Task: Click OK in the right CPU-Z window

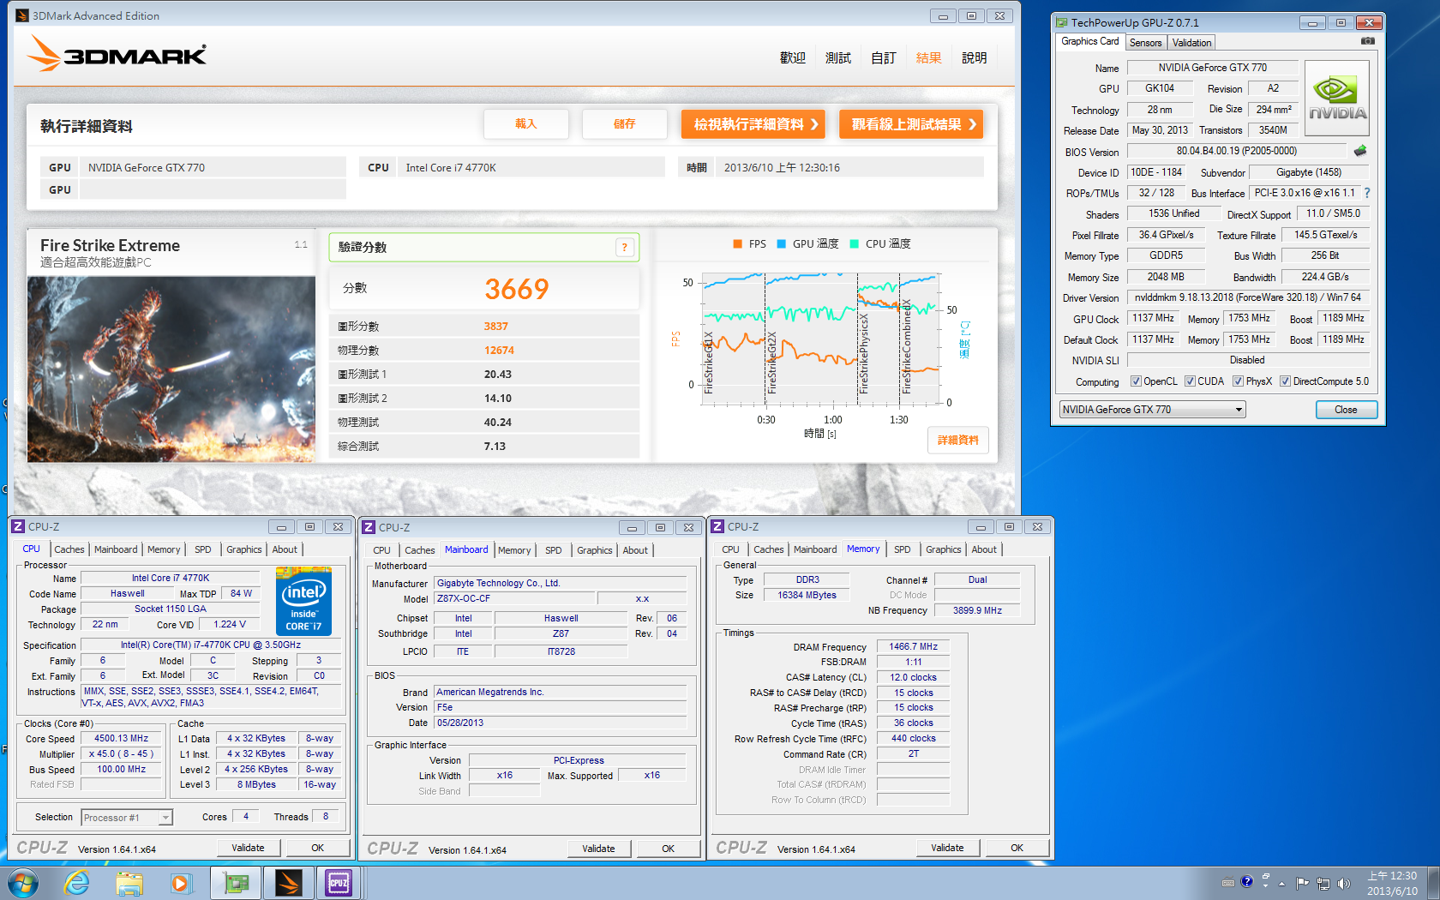Action: 1017,848
